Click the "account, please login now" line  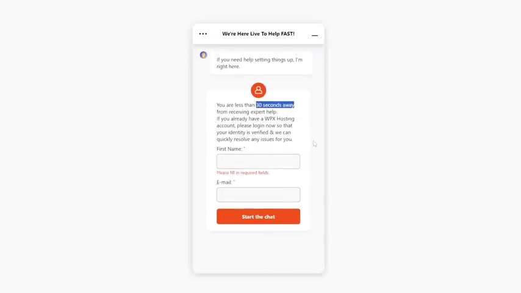tap(254, 126)
